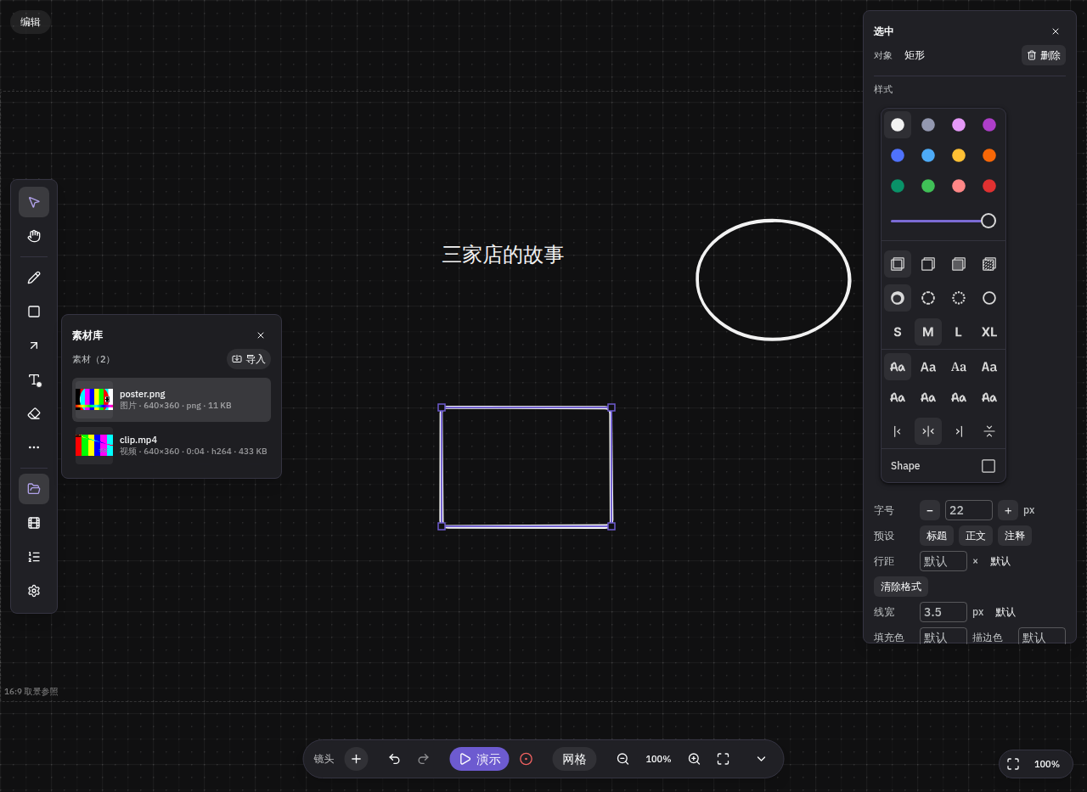Use the eraser tool

34,413
